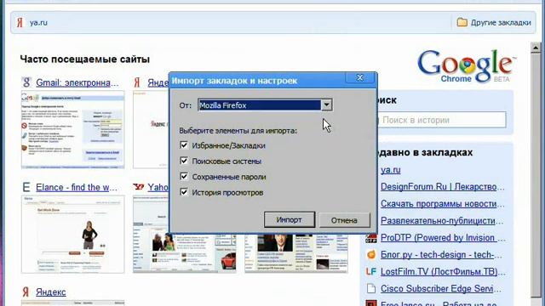Open ya.ru in recent bookmarks list
This screenshot has width=545, height=306.
point(390,170)
